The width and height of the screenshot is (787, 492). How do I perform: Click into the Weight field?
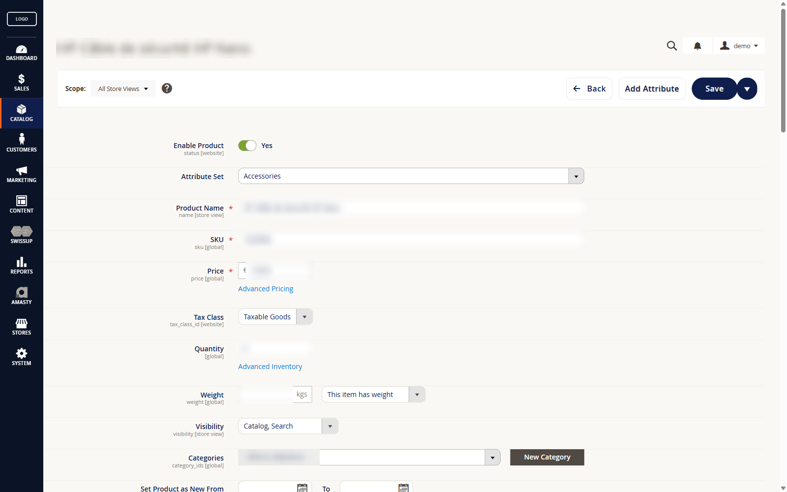(266, 395)
